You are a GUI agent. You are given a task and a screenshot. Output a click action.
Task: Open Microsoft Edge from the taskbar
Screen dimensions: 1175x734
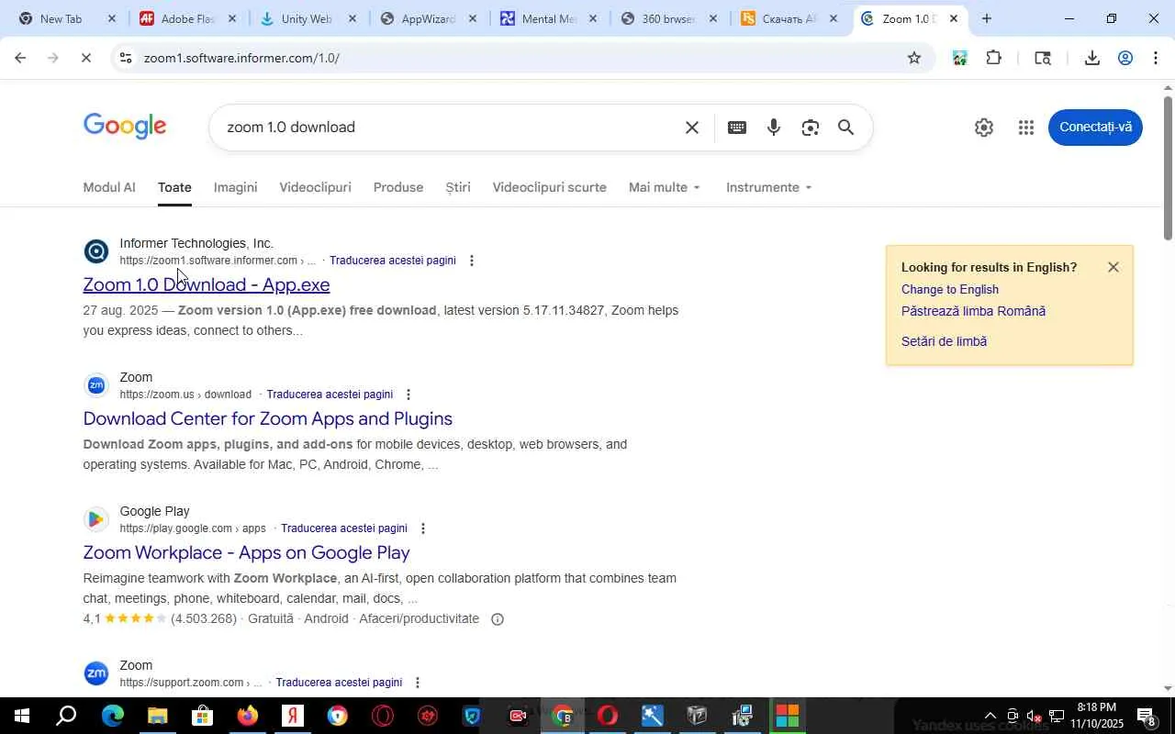tap(112, 716)
